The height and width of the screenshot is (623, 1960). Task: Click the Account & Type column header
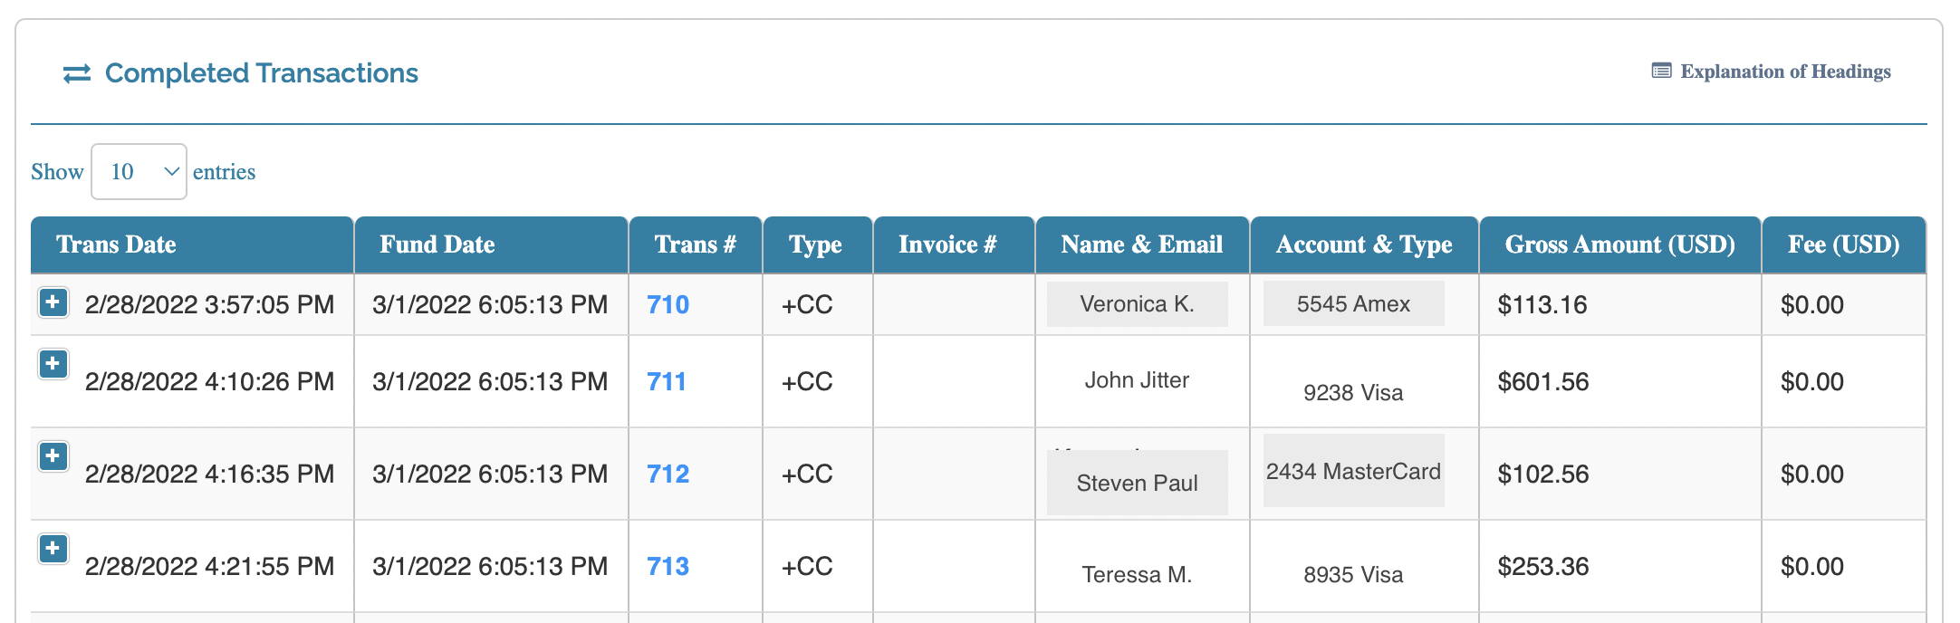[1364, 244]
